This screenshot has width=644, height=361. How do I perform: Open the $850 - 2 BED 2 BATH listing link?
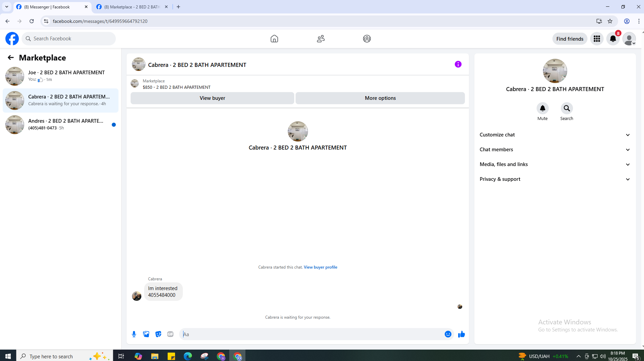coord(176,87)
